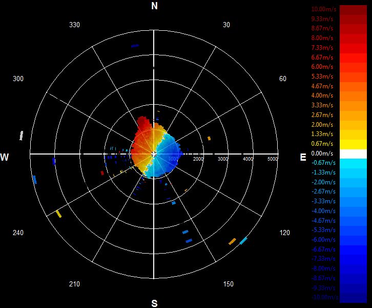Click the 8.00m/s legend label
This screenshot has width=372, height=308.
(x=322, y=38)
